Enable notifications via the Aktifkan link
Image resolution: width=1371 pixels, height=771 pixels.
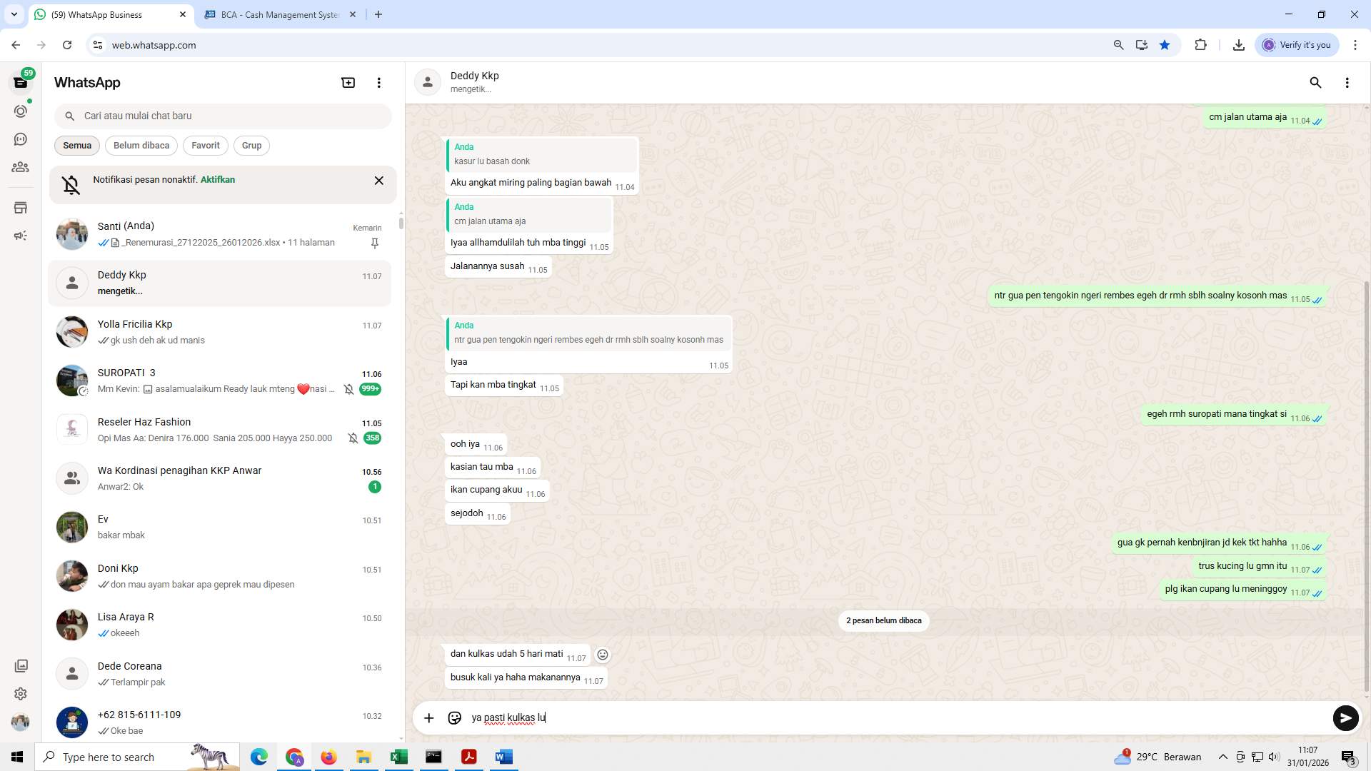[217, 179]
